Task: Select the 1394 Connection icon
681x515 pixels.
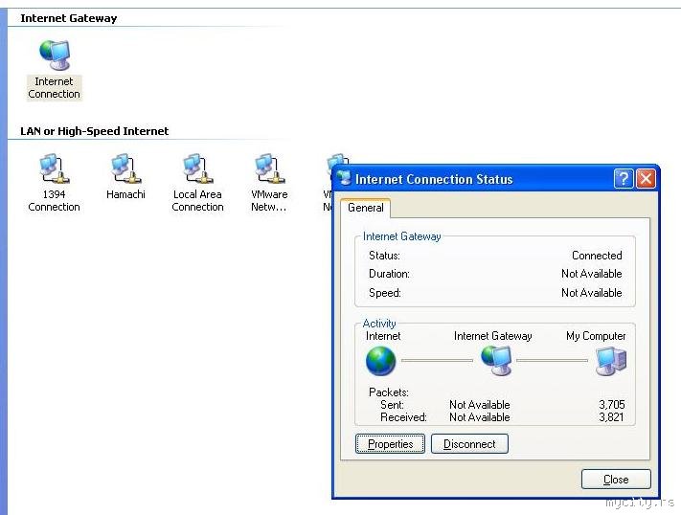Action: coord(54,169)
